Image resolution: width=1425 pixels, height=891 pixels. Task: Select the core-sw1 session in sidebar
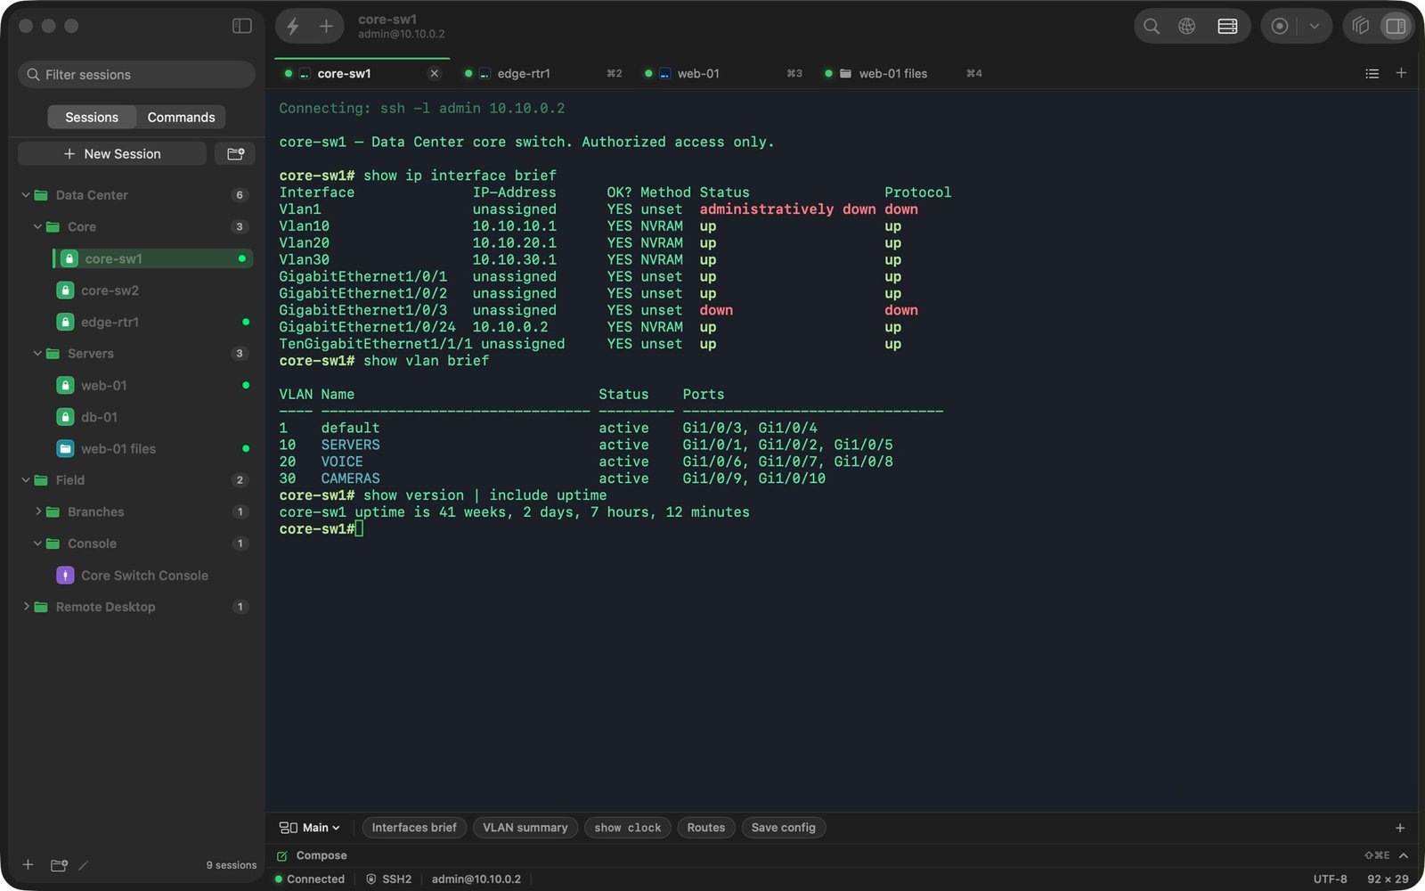[x=152, y=258]
